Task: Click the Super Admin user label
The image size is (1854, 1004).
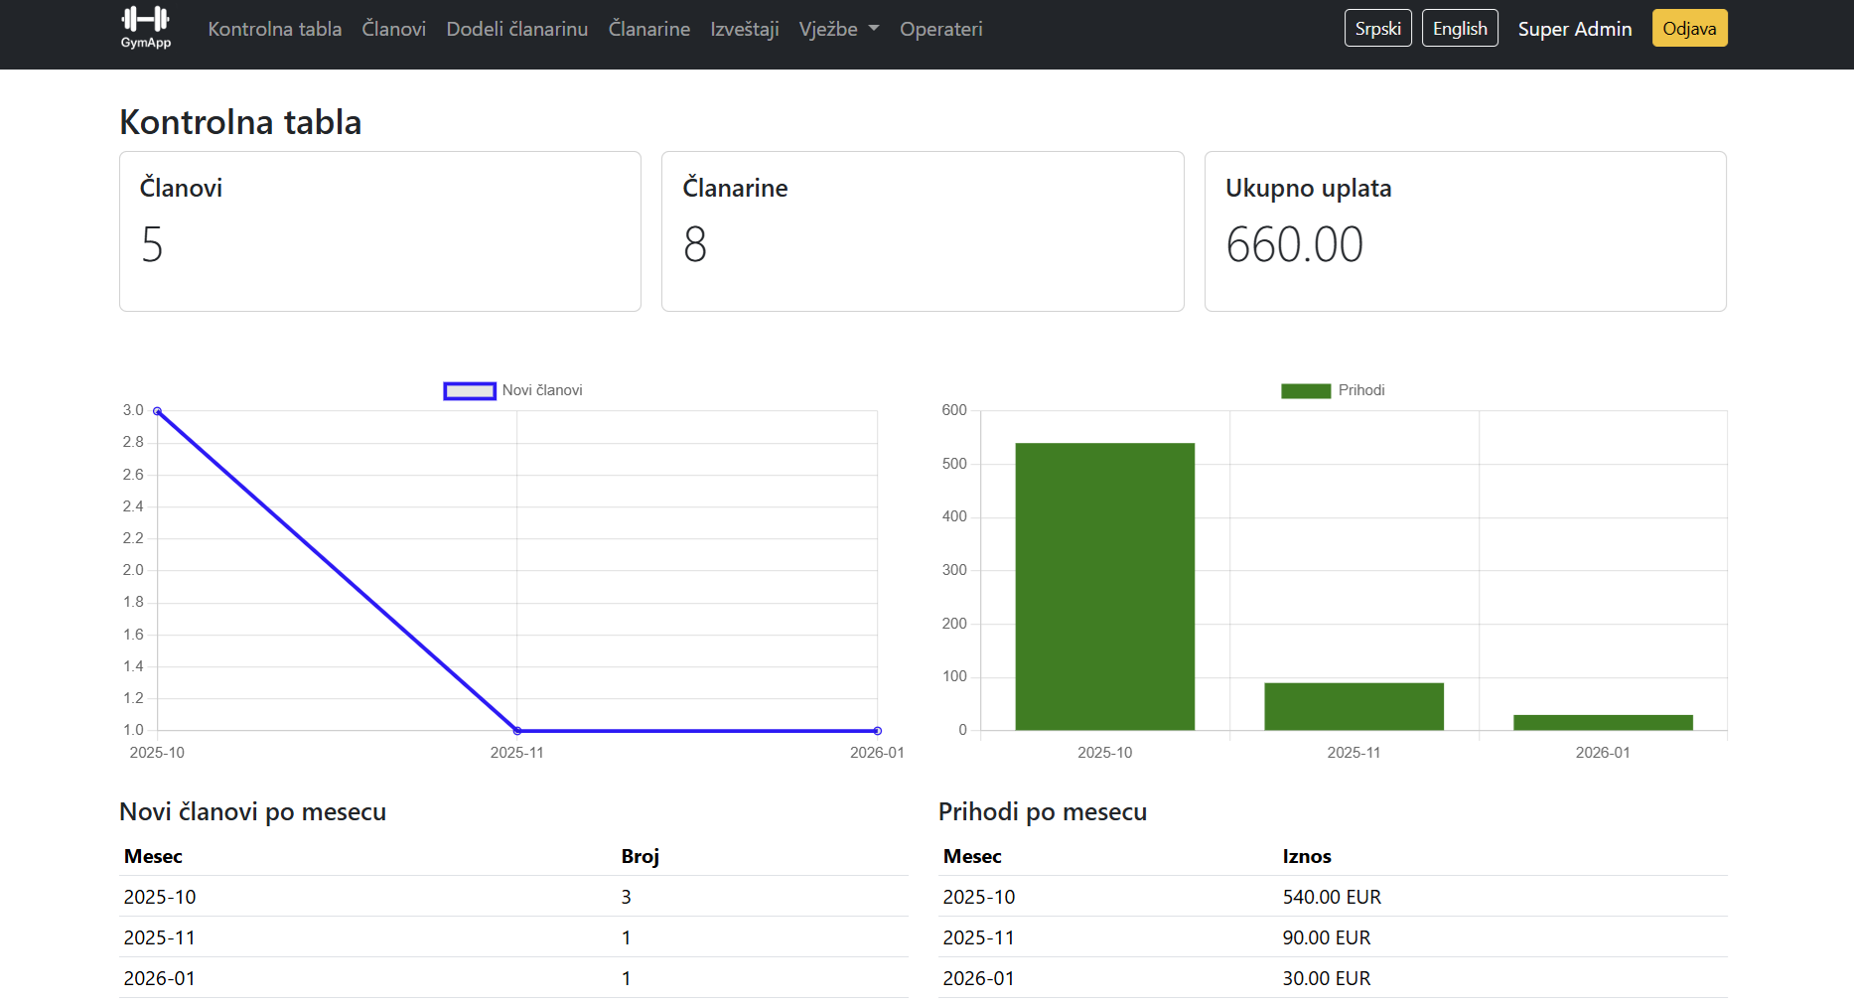Action: tap(1574, 29)
